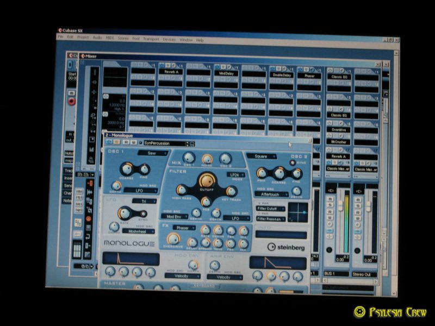Click the Steinberg logo in Monologue
The height and width of the screenshot is (326, 435).
(286, 247)
